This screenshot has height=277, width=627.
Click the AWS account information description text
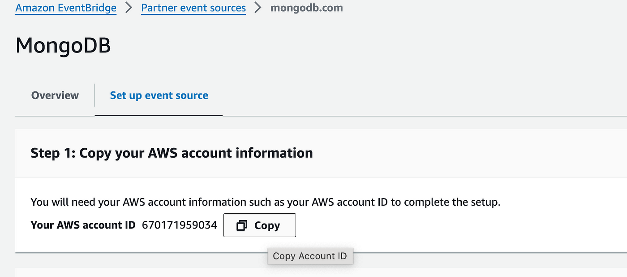(265, 202)
